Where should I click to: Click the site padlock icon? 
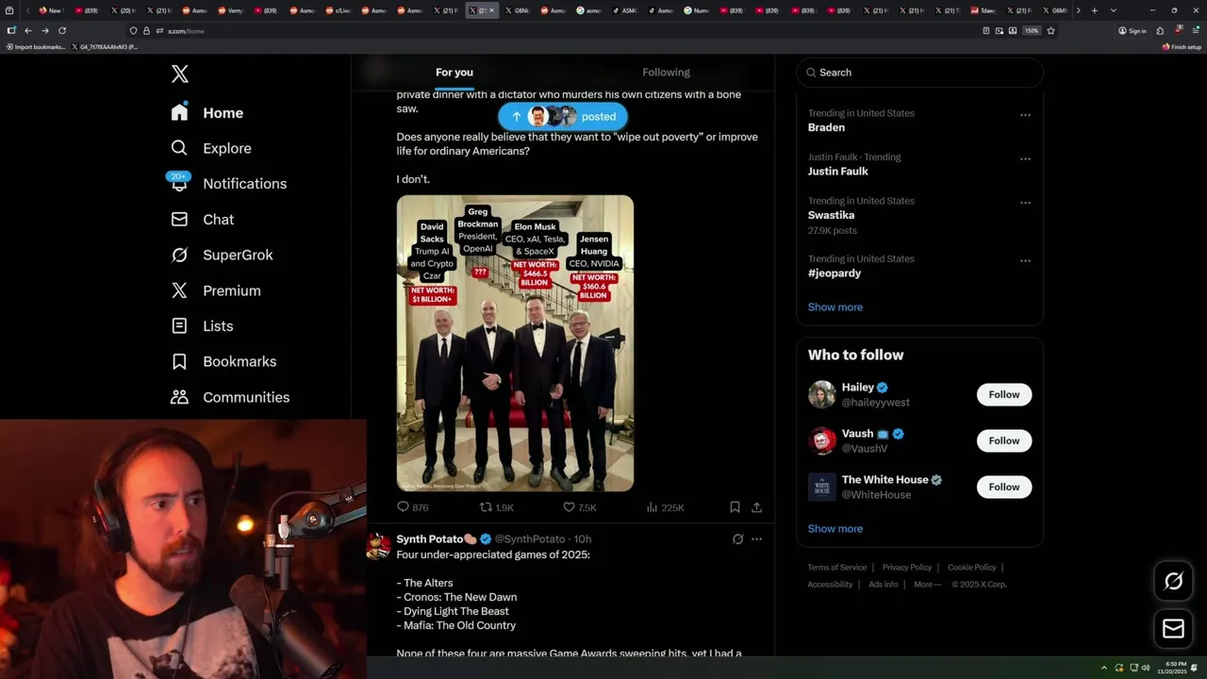coord(146,31)
